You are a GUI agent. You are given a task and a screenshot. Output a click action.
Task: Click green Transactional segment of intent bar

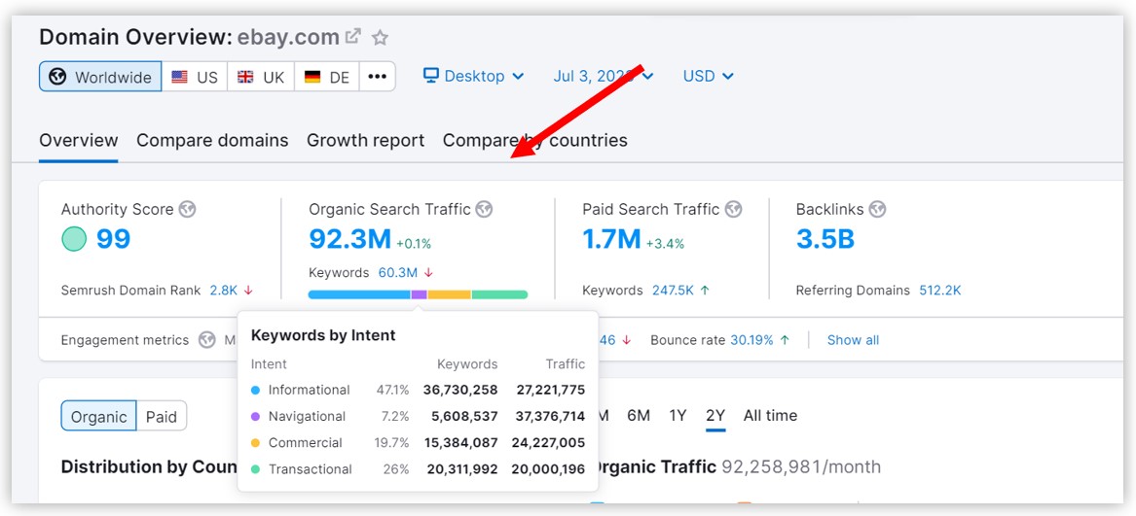pyautogui.click(x=500, y=294)
